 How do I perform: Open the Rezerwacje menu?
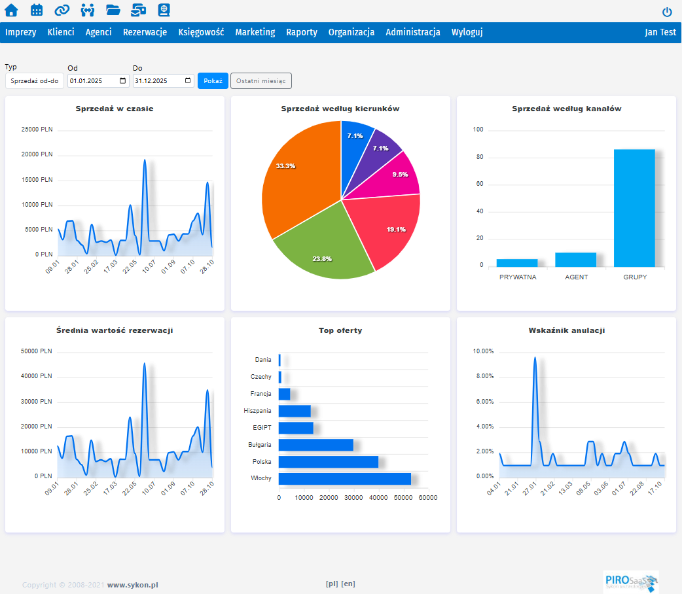click(x=145, y=32)
